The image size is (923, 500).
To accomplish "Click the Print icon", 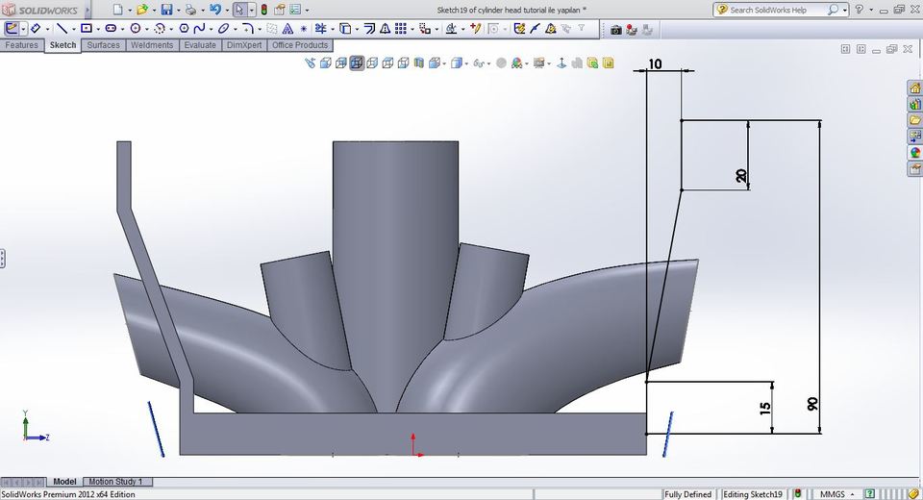I will coord(190,10).
